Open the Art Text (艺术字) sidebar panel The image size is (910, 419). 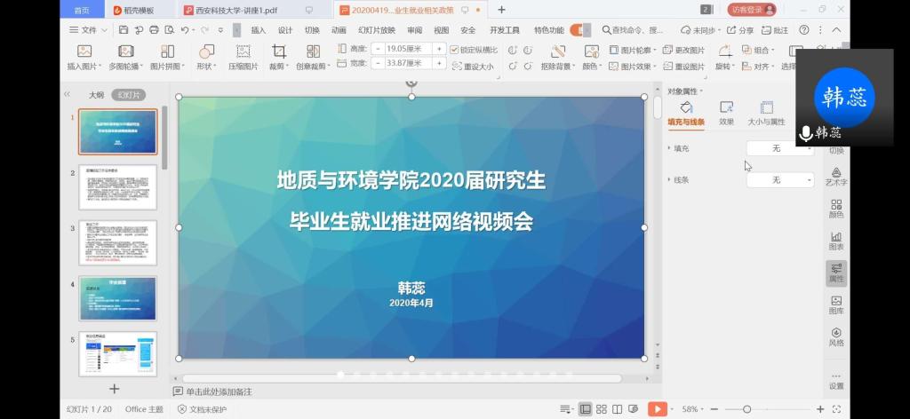tap(836, 175)
